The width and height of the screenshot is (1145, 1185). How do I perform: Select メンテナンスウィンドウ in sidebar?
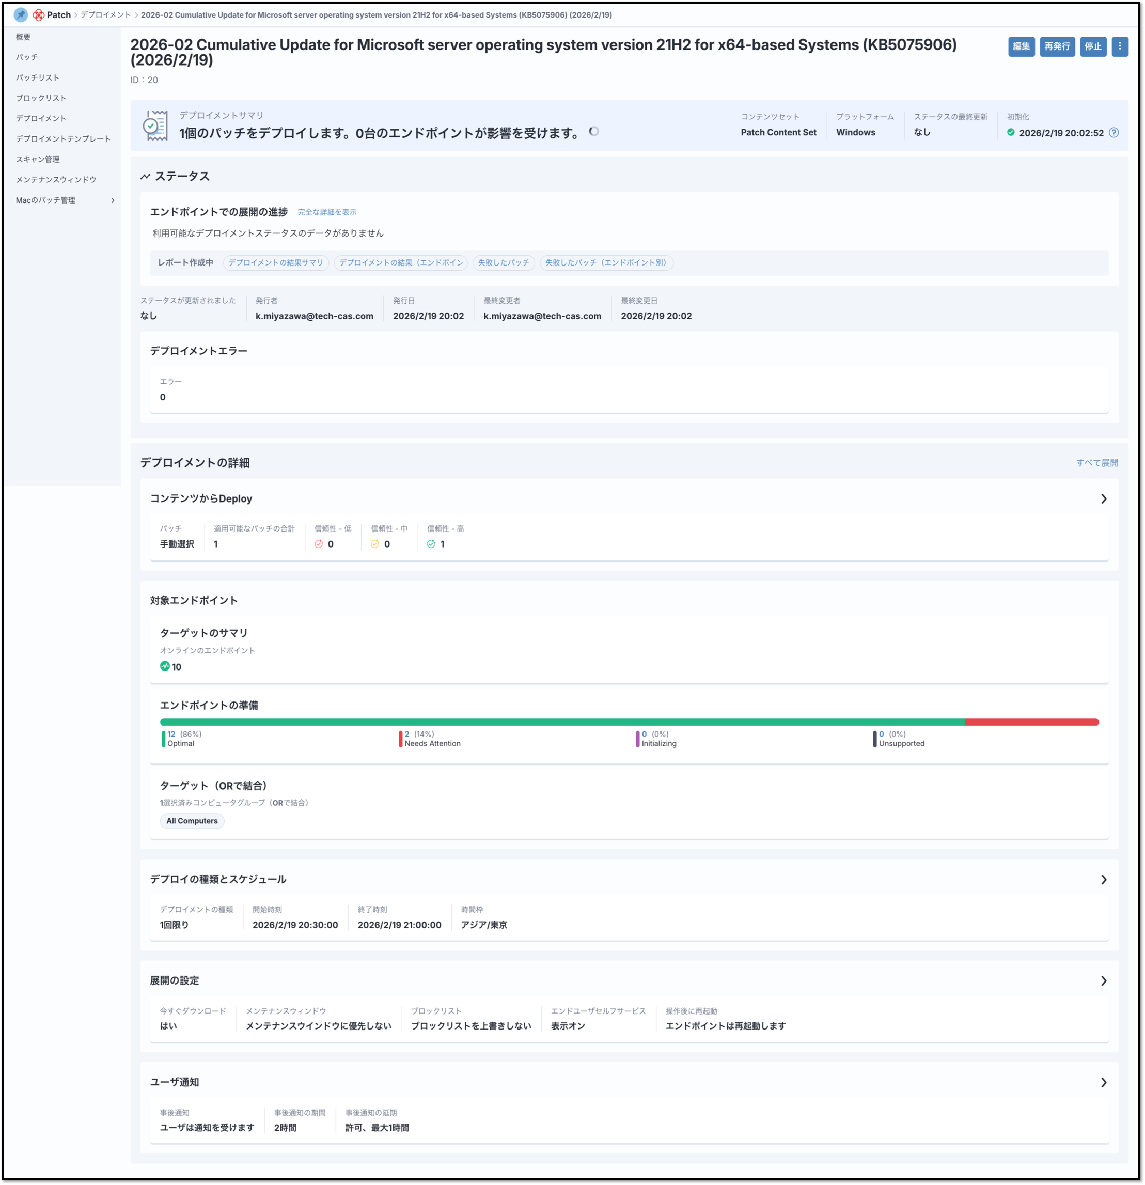click(x=56, y=180)
